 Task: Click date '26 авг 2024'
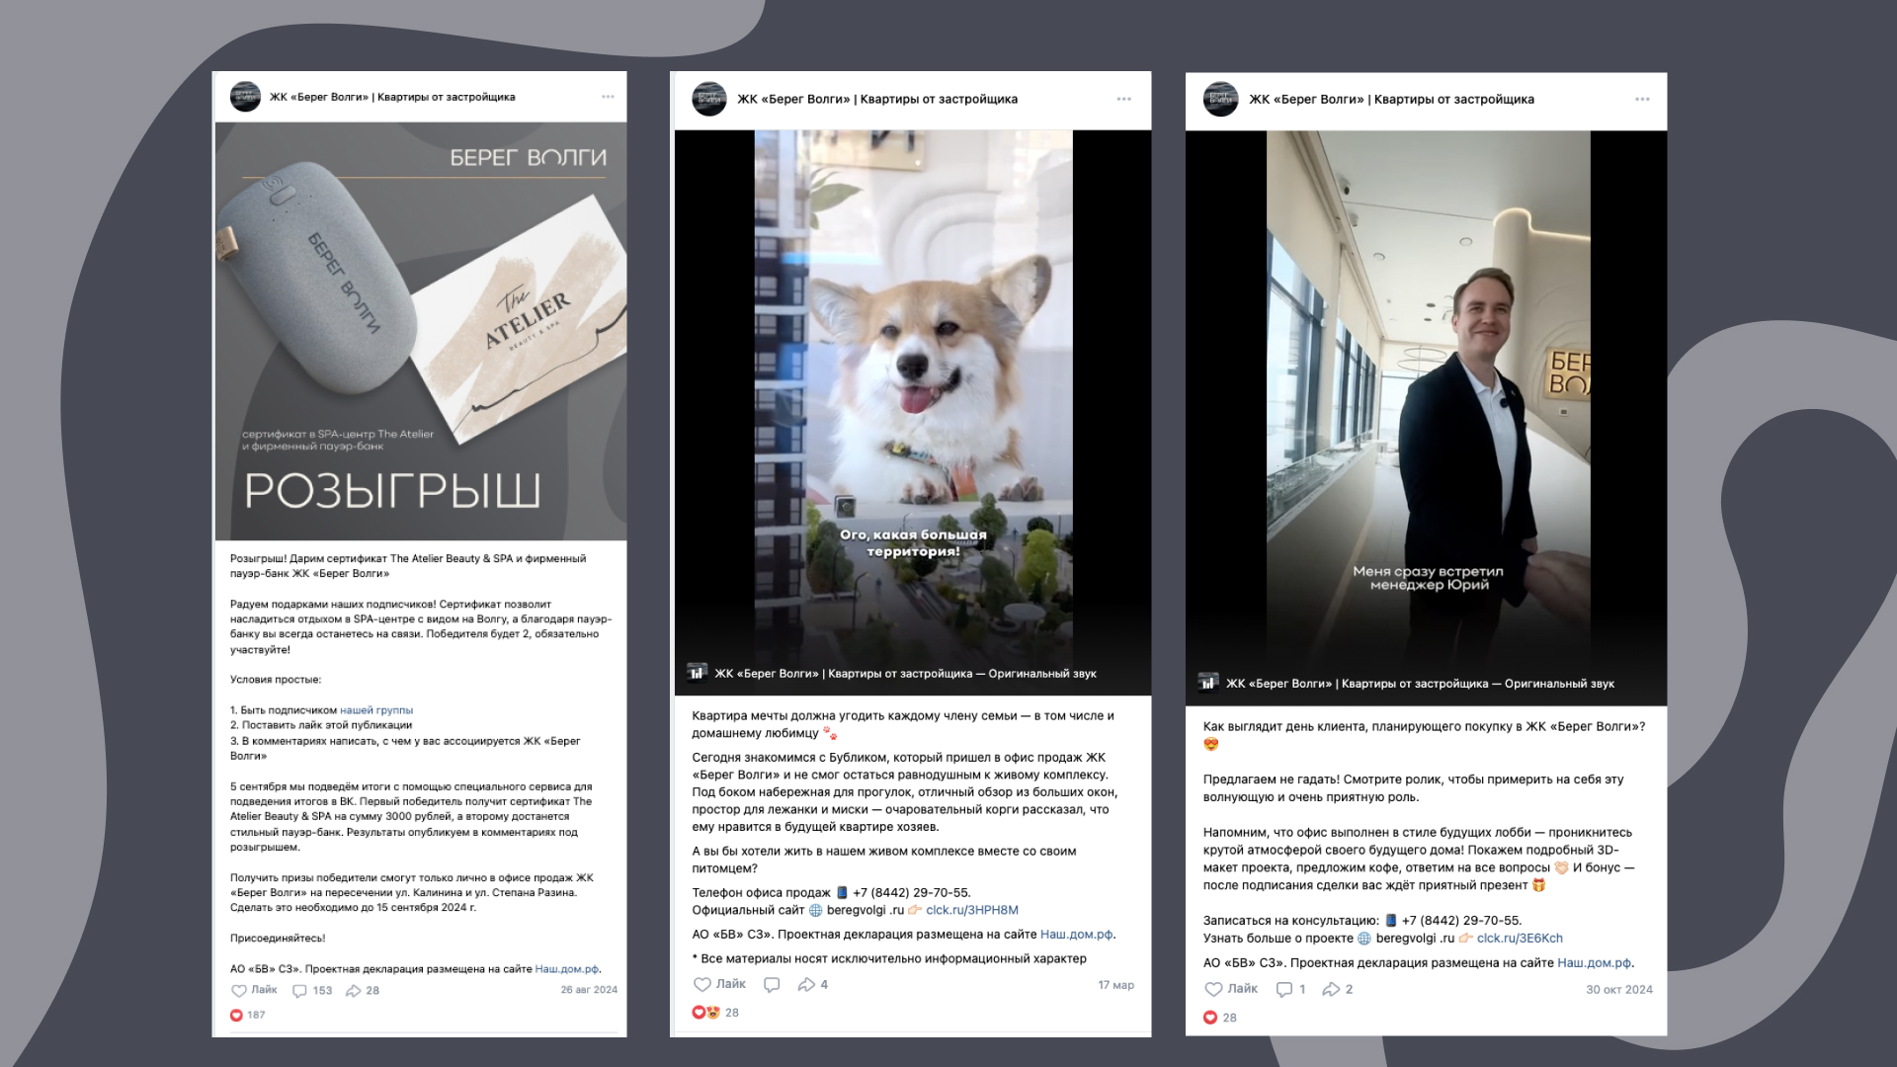(x=589, y=990)
